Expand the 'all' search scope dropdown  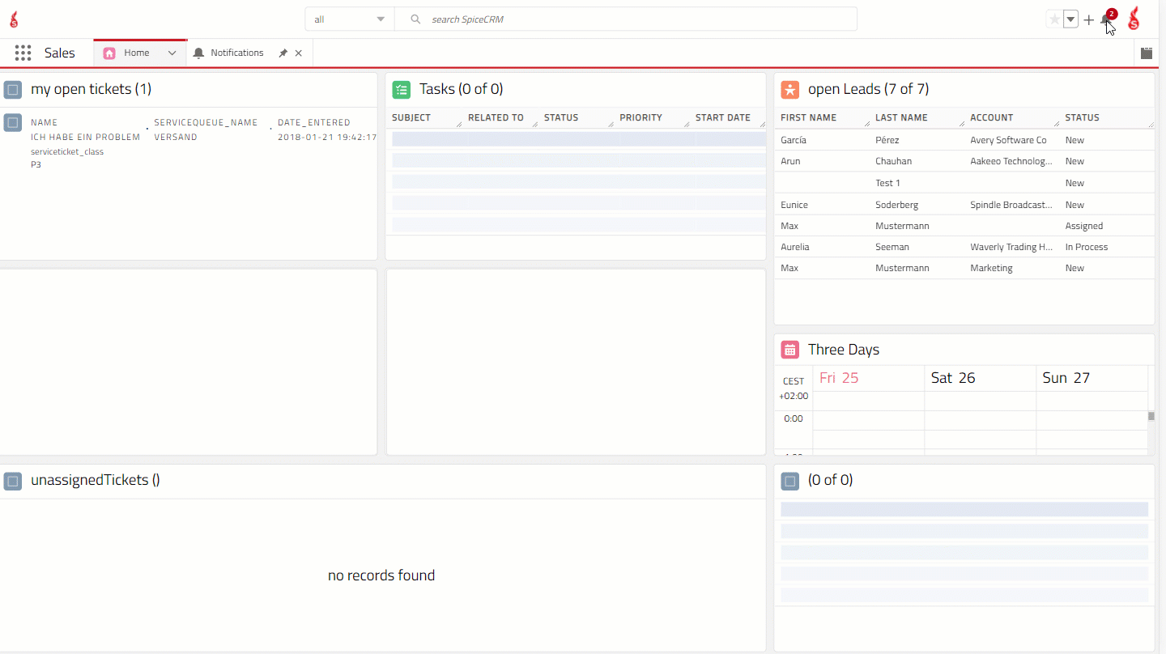350,19
